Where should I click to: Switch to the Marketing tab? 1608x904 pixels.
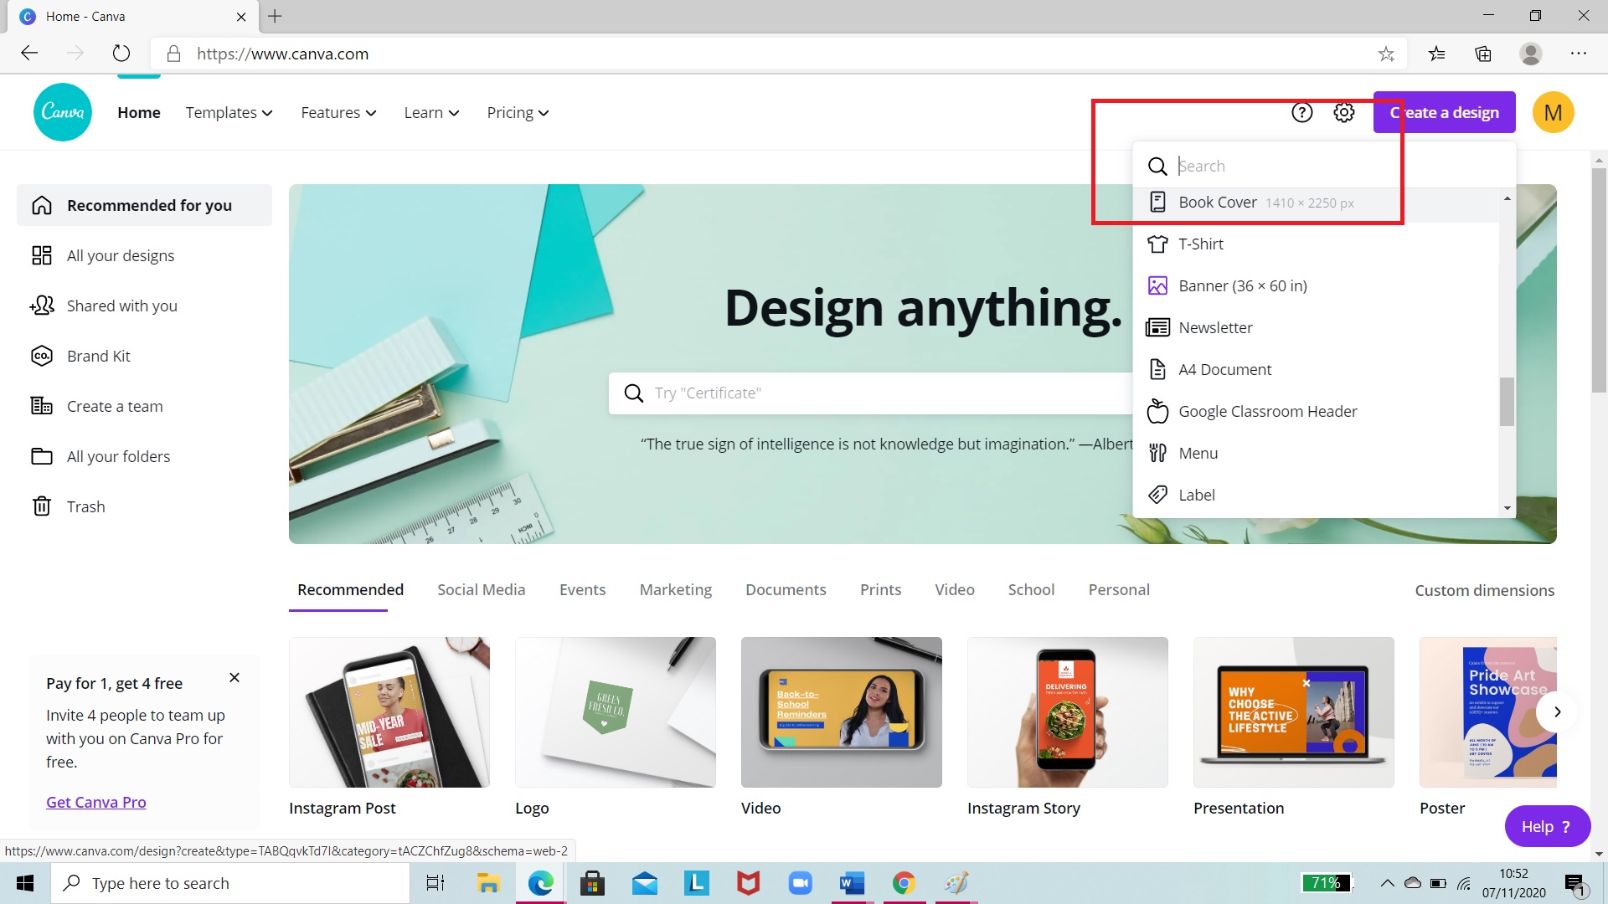[x=676, y=589]
